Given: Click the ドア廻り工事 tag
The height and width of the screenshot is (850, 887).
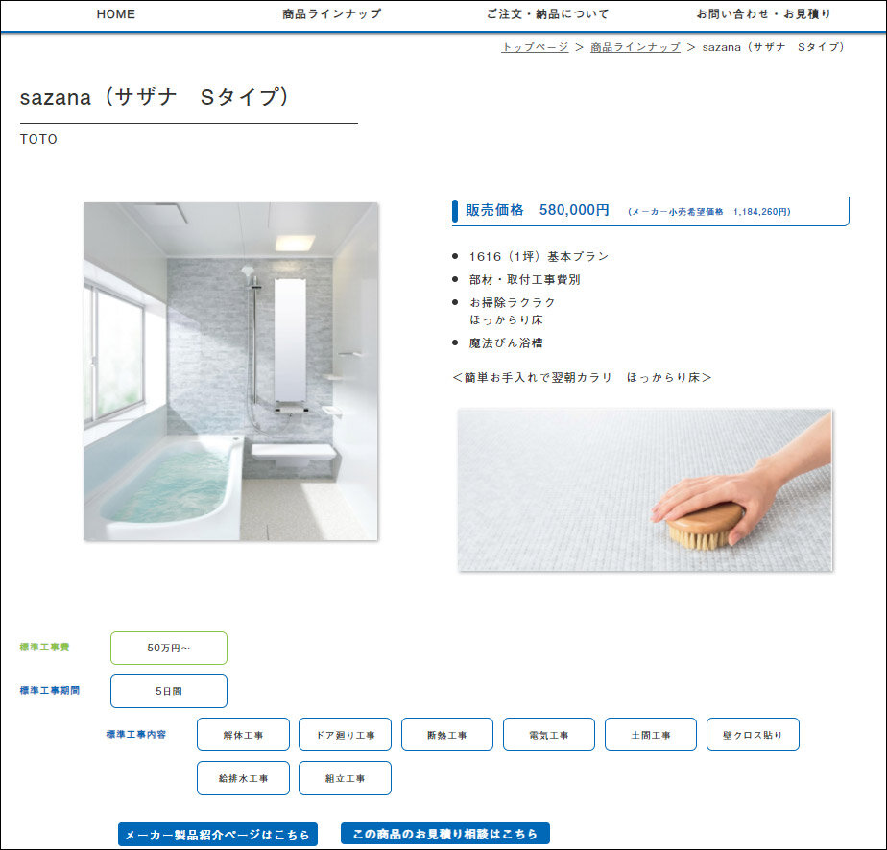Looking at the screenshot, I should (x=345, y=735).
